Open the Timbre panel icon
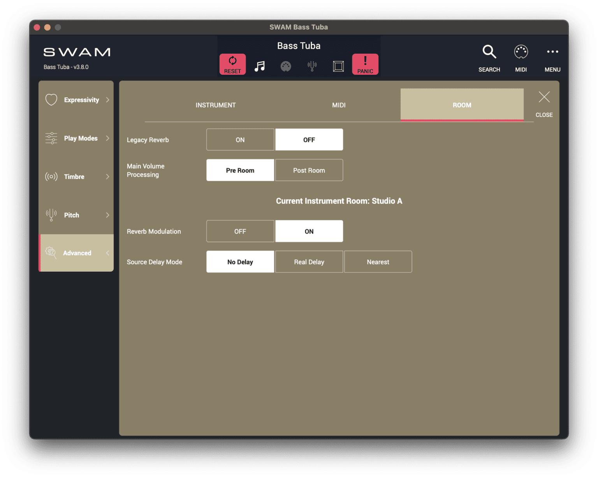Image resolution: width=598 pixels, height=478 pixels. (51, 176)
